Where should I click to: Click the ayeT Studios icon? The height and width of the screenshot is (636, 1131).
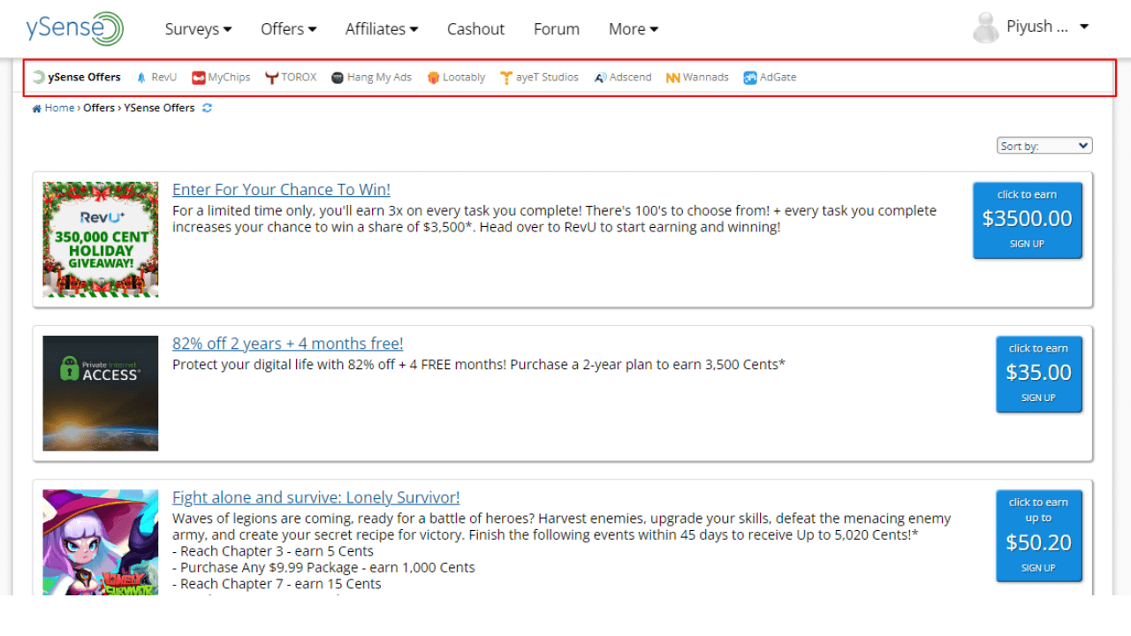click(x=506, y=78)
